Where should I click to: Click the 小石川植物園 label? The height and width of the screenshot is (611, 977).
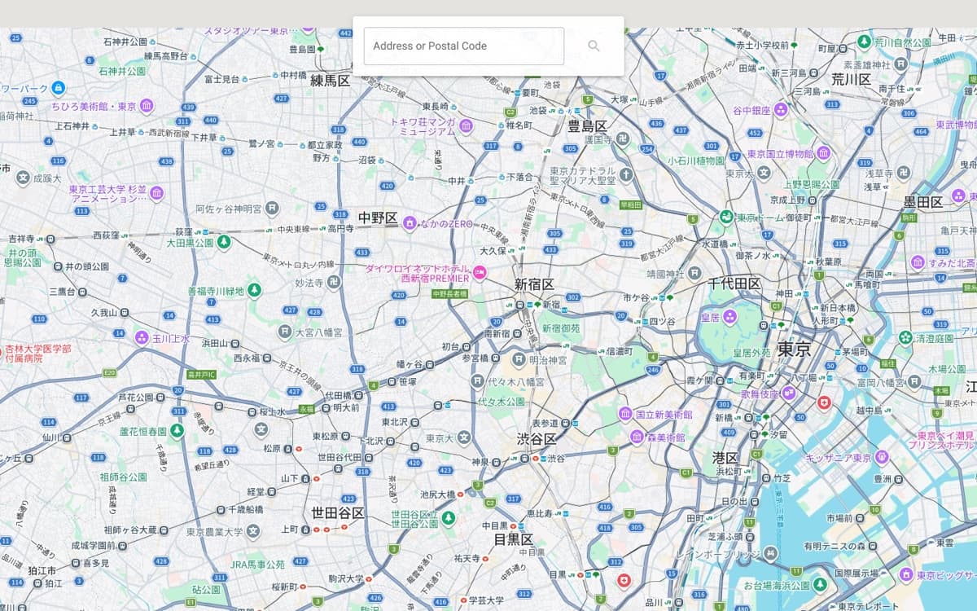pyautogui.click(x=695, y=160)
